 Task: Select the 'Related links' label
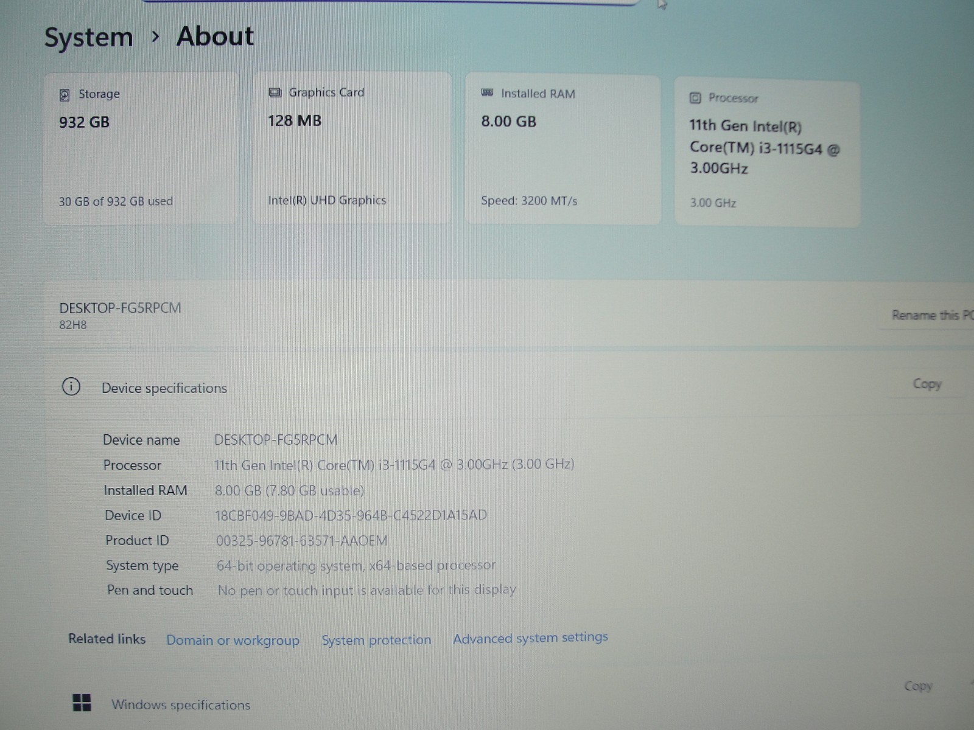click(107, 639)
